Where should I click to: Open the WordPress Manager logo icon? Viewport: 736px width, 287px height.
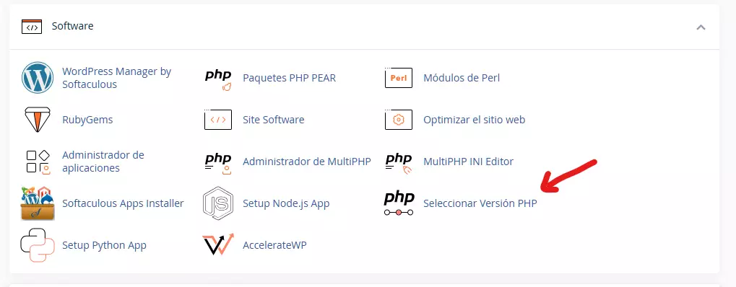[38, 78]
